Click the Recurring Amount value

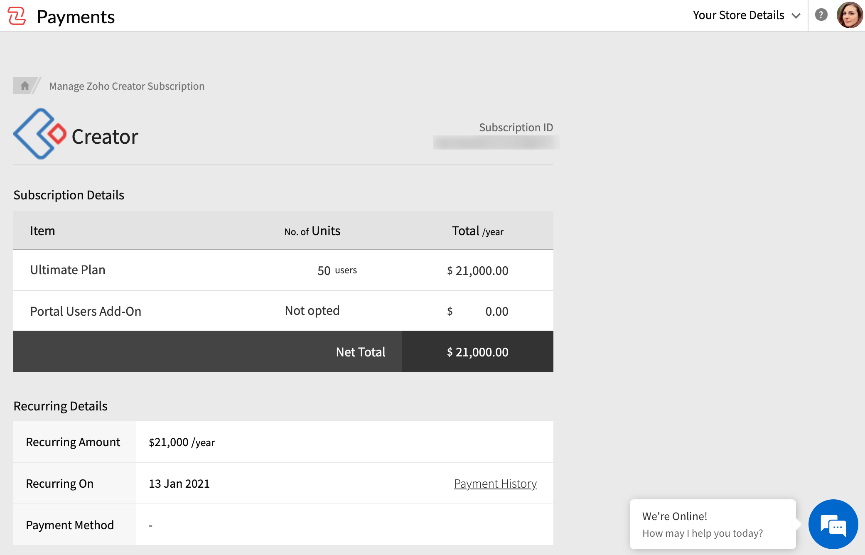(x=182, y=442)
